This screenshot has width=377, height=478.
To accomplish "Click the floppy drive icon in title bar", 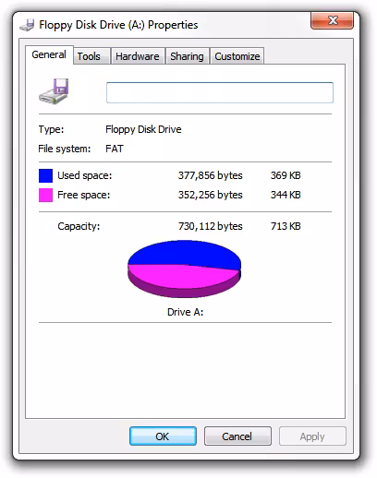I will tap(27, 25).
